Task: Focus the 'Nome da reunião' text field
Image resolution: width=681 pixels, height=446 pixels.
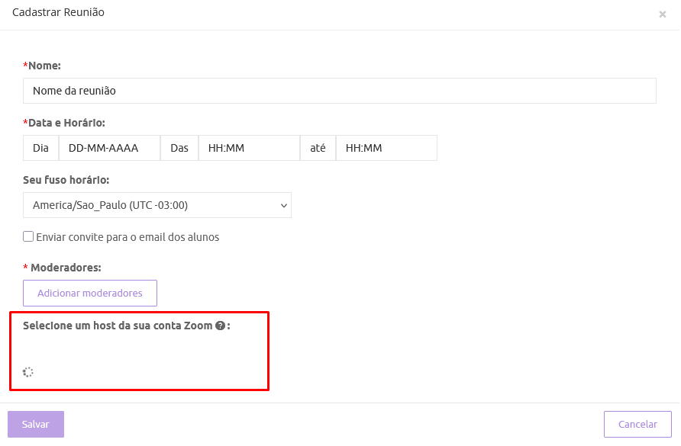Action: [x=339, y=91]
